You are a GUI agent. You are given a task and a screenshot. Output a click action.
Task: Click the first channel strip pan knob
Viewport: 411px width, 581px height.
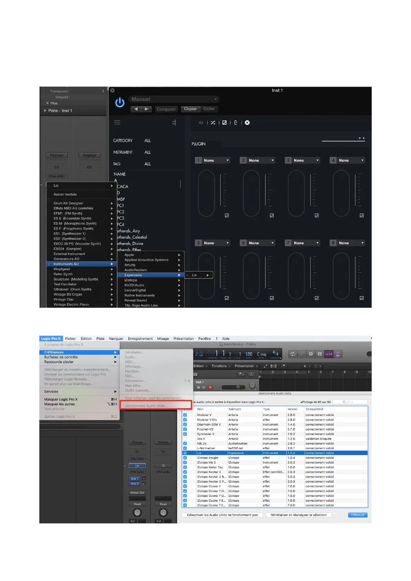tap(137, 512)
